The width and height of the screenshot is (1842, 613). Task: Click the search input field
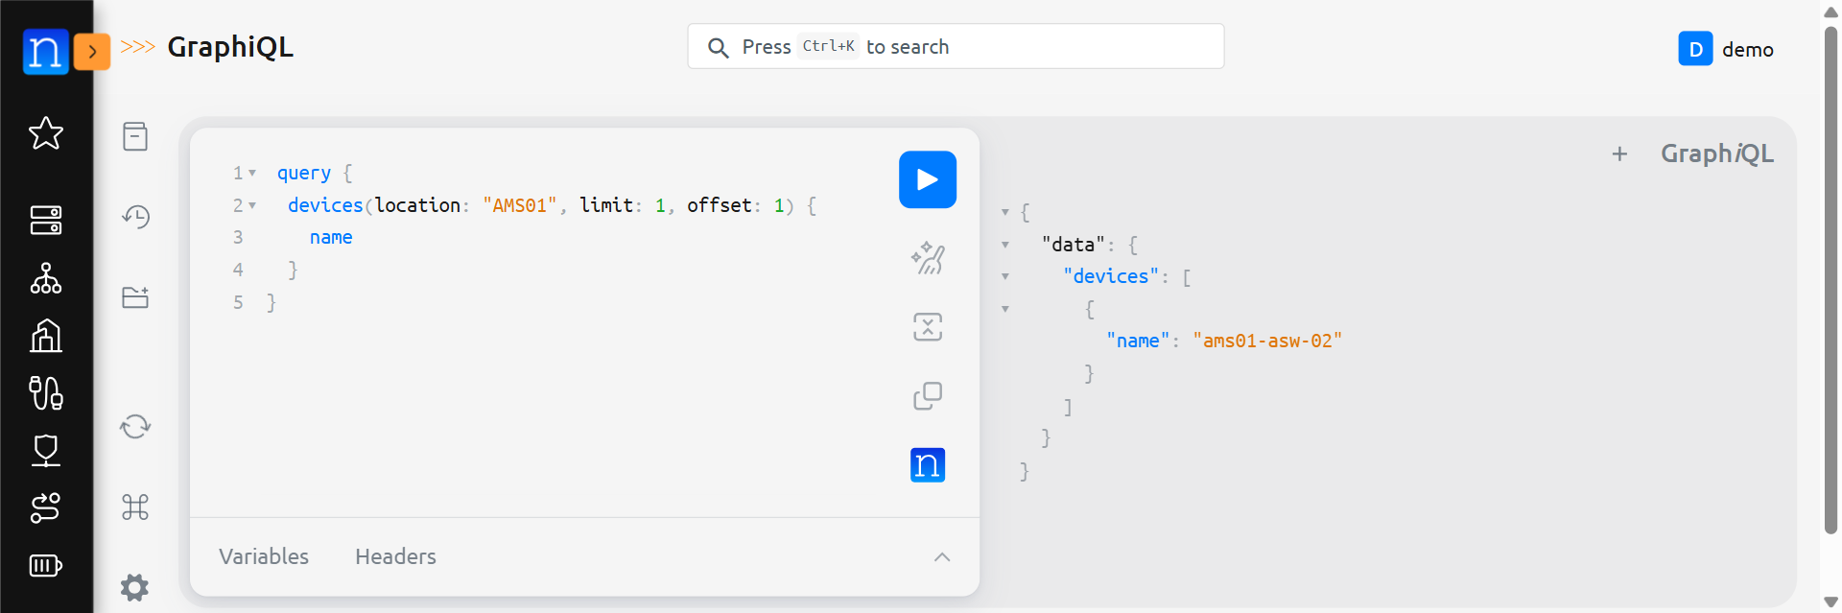point(956,47)
